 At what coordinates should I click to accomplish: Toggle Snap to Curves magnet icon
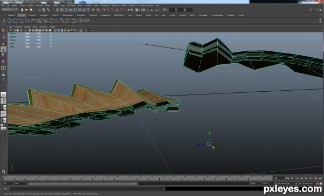(x=109, y=10)
